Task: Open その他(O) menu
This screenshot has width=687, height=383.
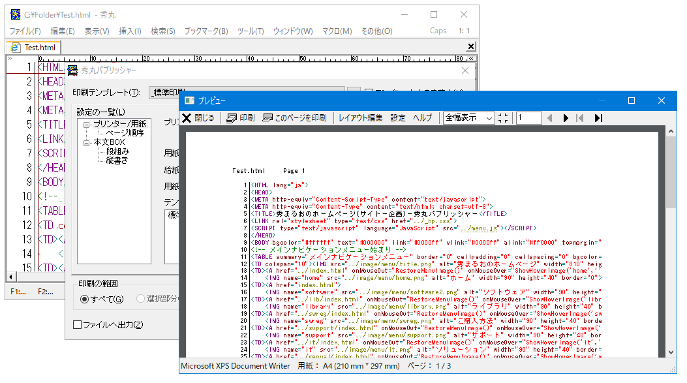Action: click(x=376, y=31)
